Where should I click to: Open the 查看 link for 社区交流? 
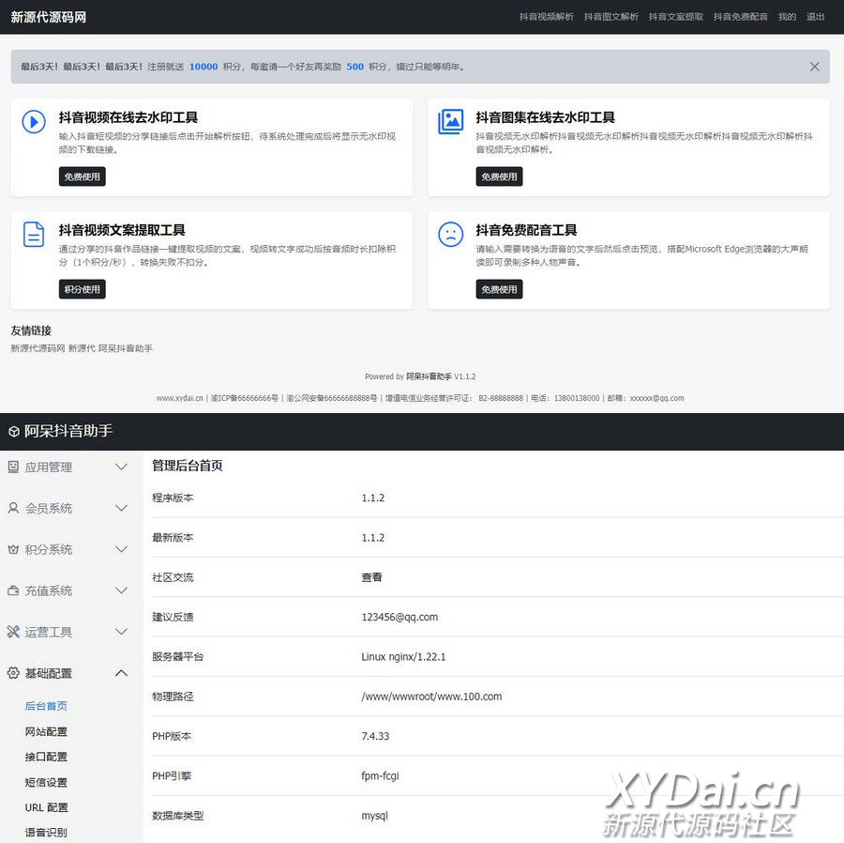click(x=371, y=577)
